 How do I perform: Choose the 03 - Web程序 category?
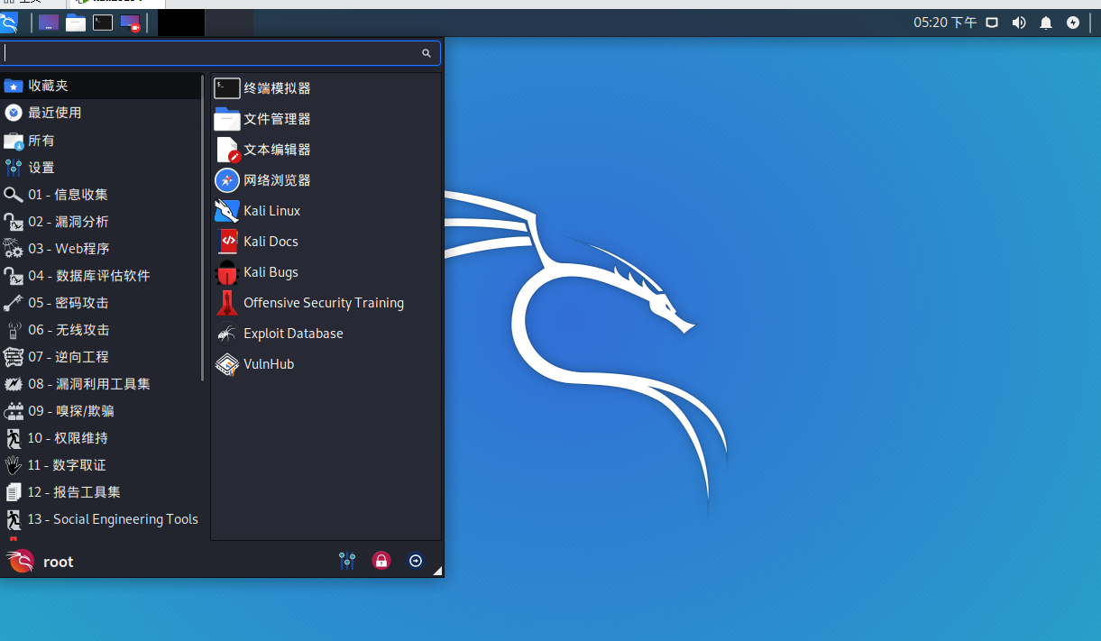[102, 249]
